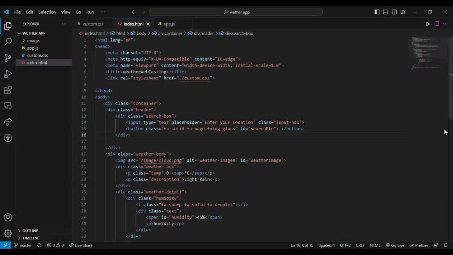Image resolution: width=453 pixels, height=255 pixels.
Task: Open the View menu
Action: [65, 12]
